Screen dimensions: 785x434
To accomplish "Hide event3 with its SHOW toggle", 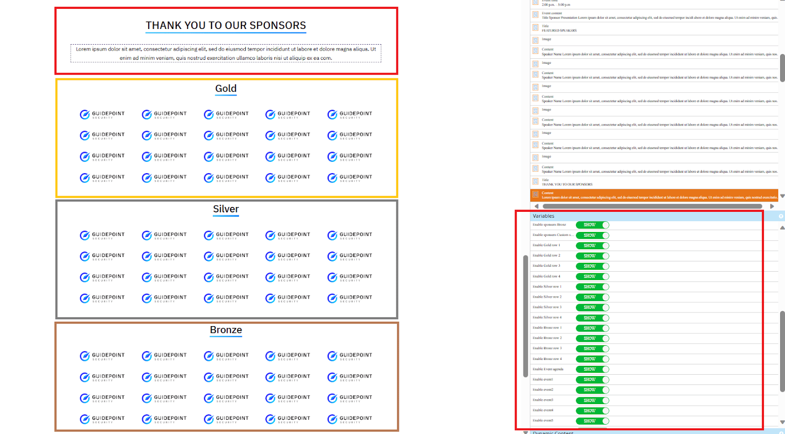I will pos(592,401).
